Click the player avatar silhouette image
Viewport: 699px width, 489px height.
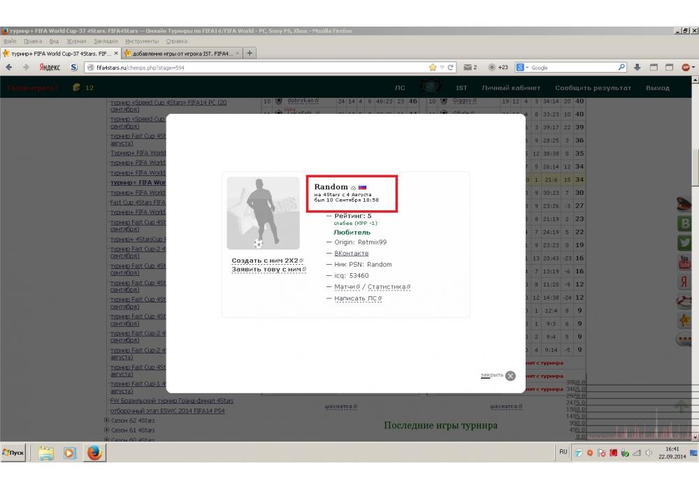[x=263, y=213]
